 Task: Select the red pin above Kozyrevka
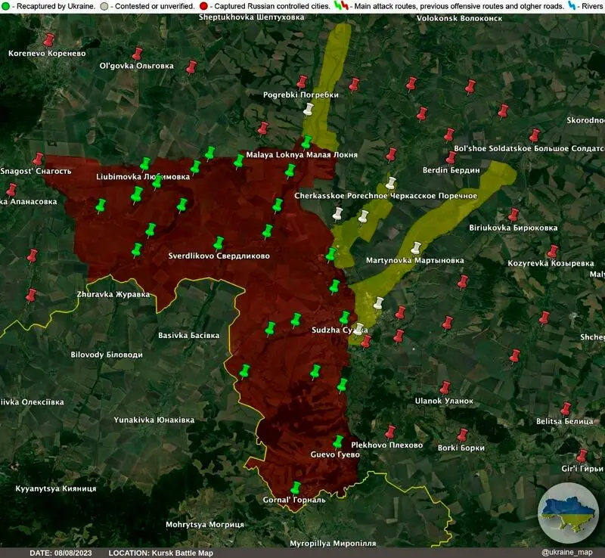[x=553, y=252]
